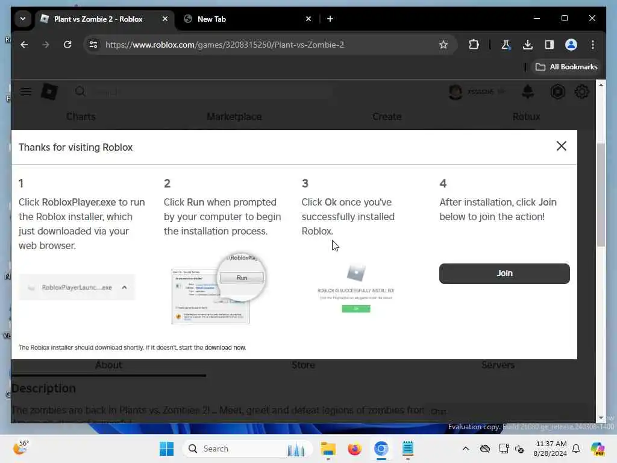Viewport: 617px width, 463px height.
Task: Open the Roblox settings gear
Action: point(581,92)
